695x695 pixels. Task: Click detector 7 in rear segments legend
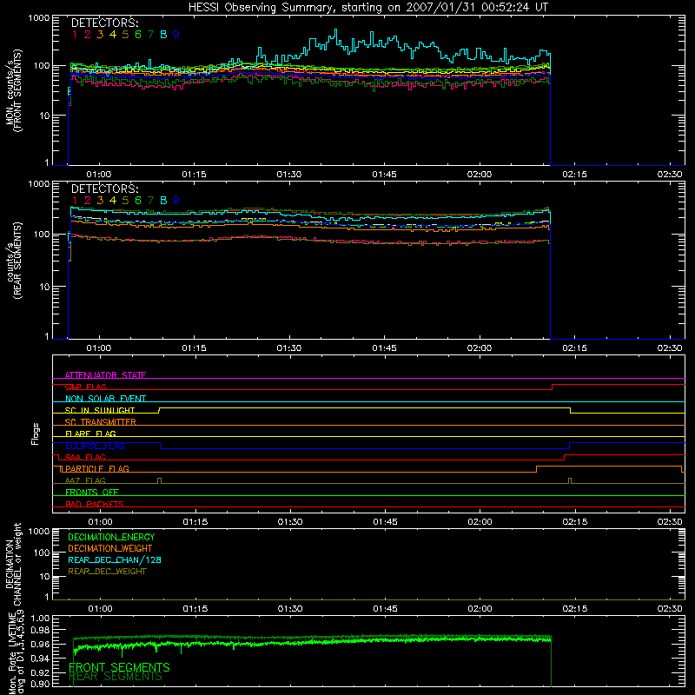(x=150, y=201)
